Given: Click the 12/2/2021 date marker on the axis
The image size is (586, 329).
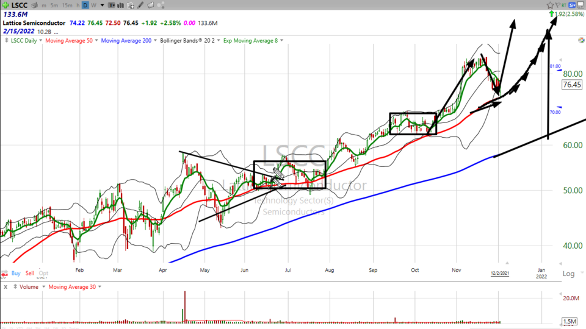Looking at the screenshot, I should (500, 273).
